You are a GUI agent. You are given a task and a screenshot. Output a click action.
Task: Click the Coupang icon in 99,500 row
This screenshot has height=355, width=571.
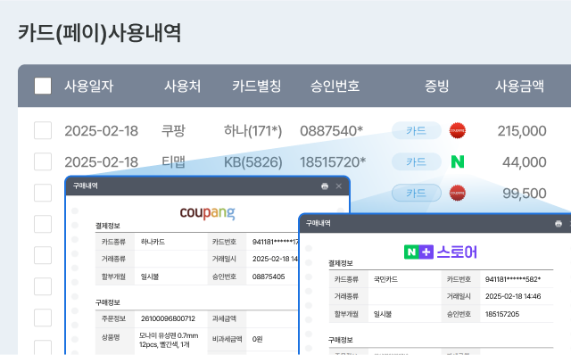[458, 193]
